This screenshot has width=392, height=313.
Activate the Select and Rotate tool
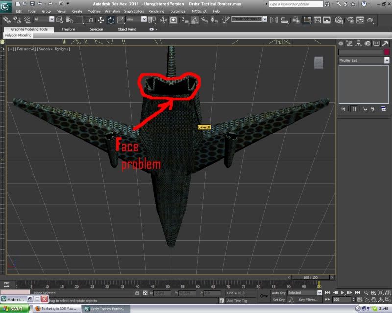[111, 20]
